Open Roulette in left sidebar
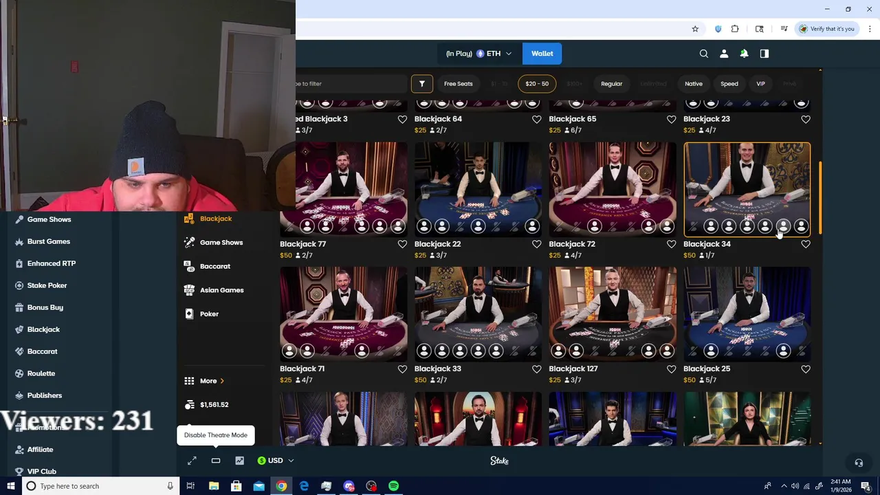Viewport: 880px width, 495px height. [41, 373]
